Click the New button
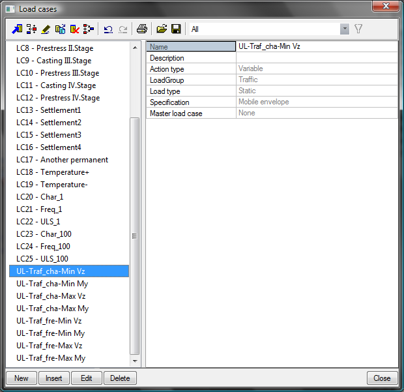The width and height of the screenshot is (404, 392). pos(22,378)
